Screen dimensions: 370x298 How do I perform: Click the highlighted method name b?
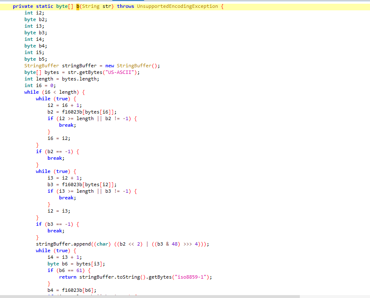tap(78, 6)
